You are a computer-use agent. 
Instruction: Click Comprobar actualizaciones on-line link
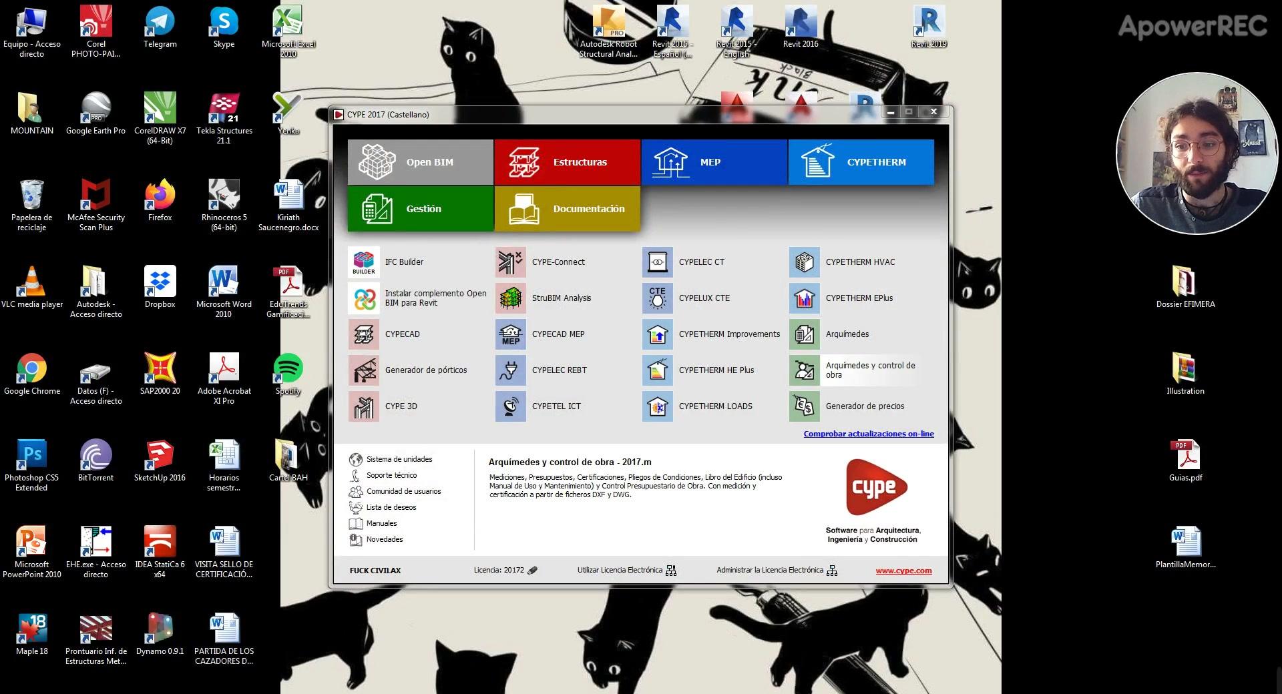pyautogui.click(x=869, y=434)
